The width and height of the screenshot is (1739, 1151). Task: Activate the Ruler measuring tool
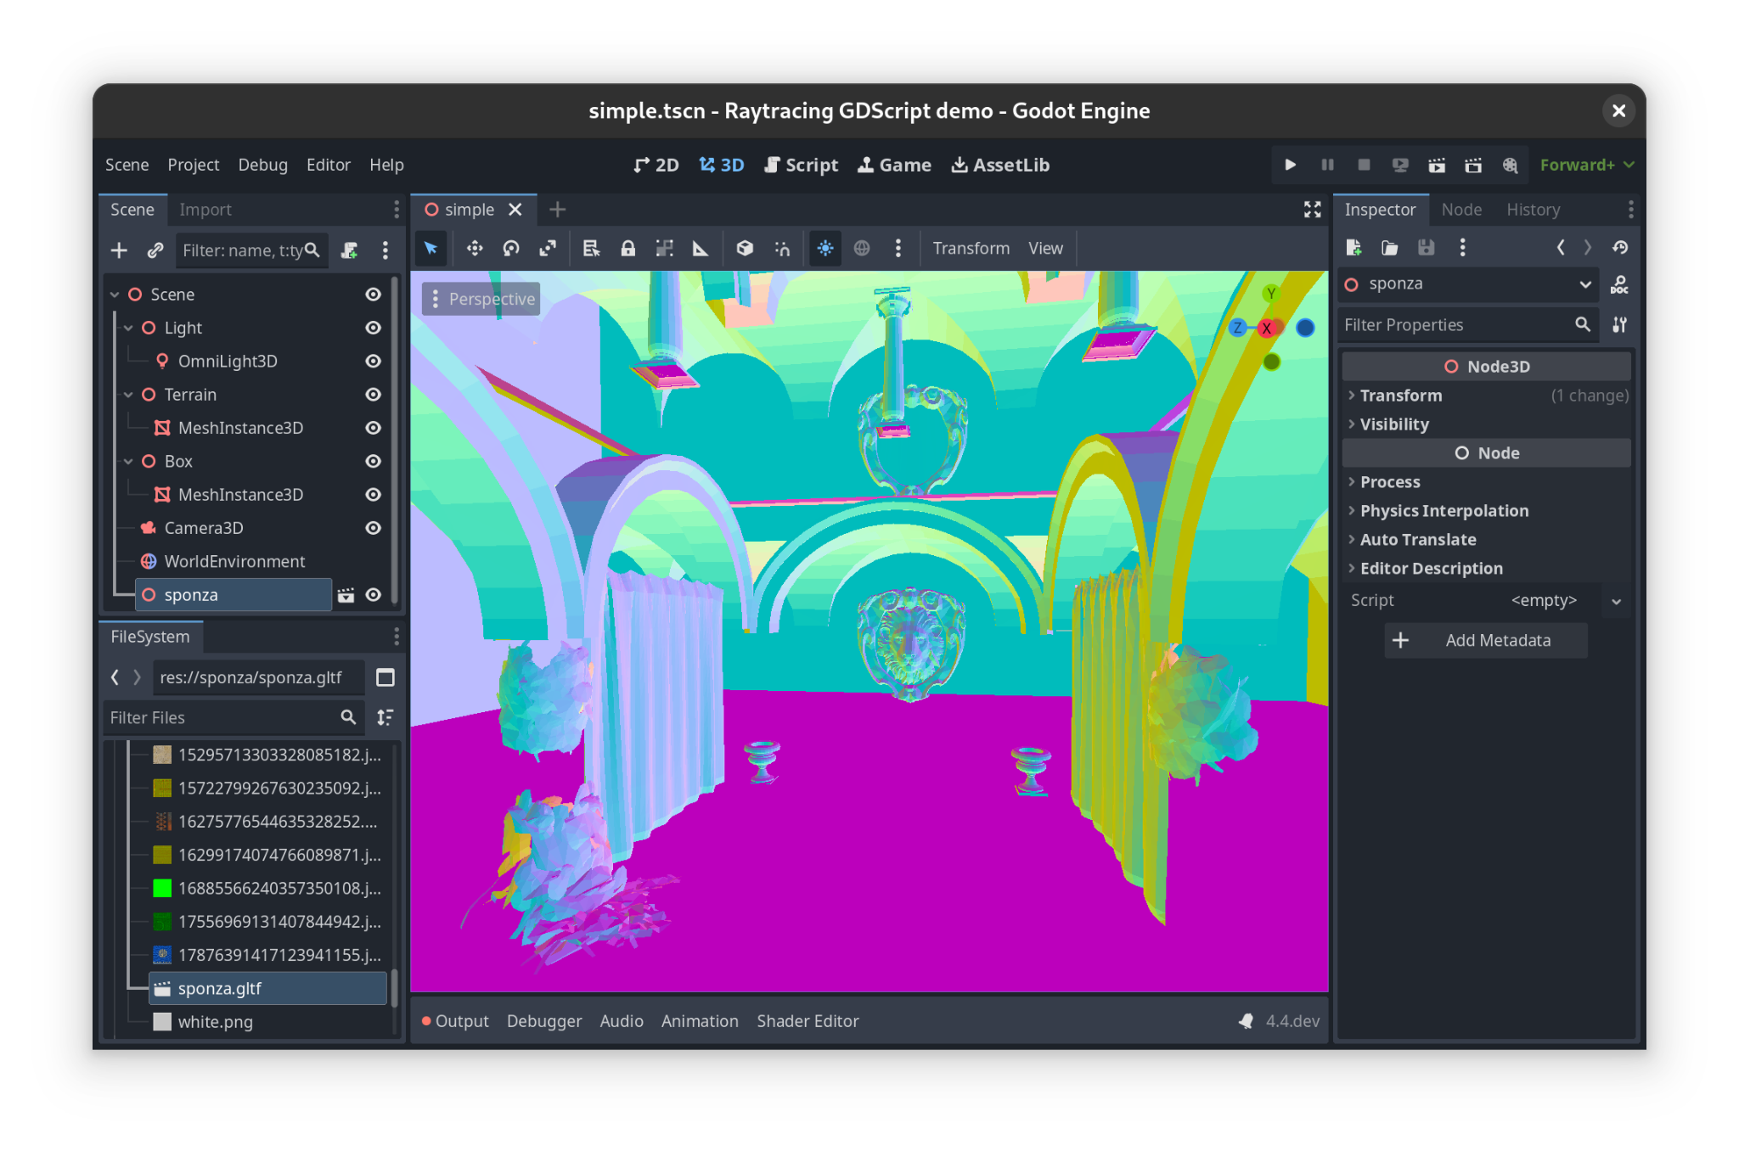pyautogui.click(x=701, y=248)
